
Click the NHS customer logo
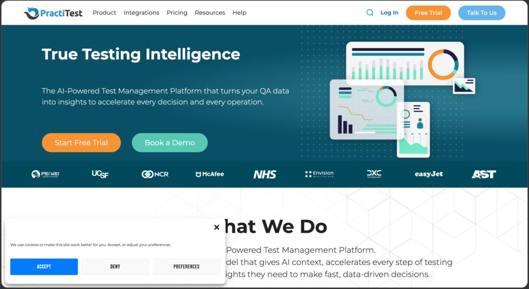point(265,174)
